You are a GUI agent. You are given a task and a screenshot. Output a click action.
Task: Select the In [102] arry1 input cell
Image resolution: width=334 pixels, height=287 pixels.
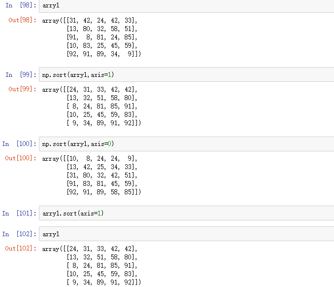tap(186, 234)
